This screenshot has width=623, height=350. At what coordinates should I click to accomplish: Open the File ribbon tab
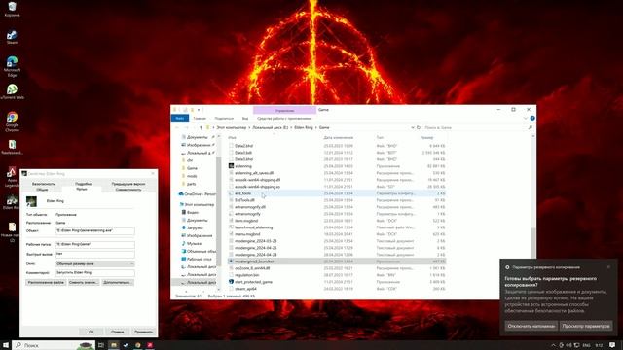tap(180, 119)
